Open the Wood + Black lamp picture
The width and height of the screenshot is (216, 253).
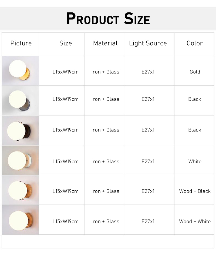20,190
